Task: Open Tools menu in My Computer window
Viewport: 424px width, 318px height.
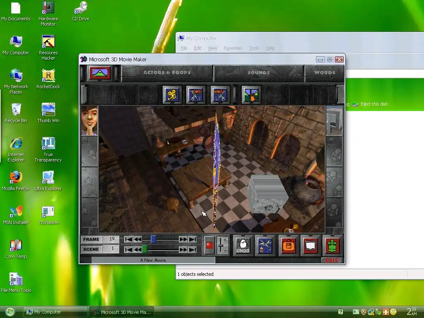Action: (254, 48)
